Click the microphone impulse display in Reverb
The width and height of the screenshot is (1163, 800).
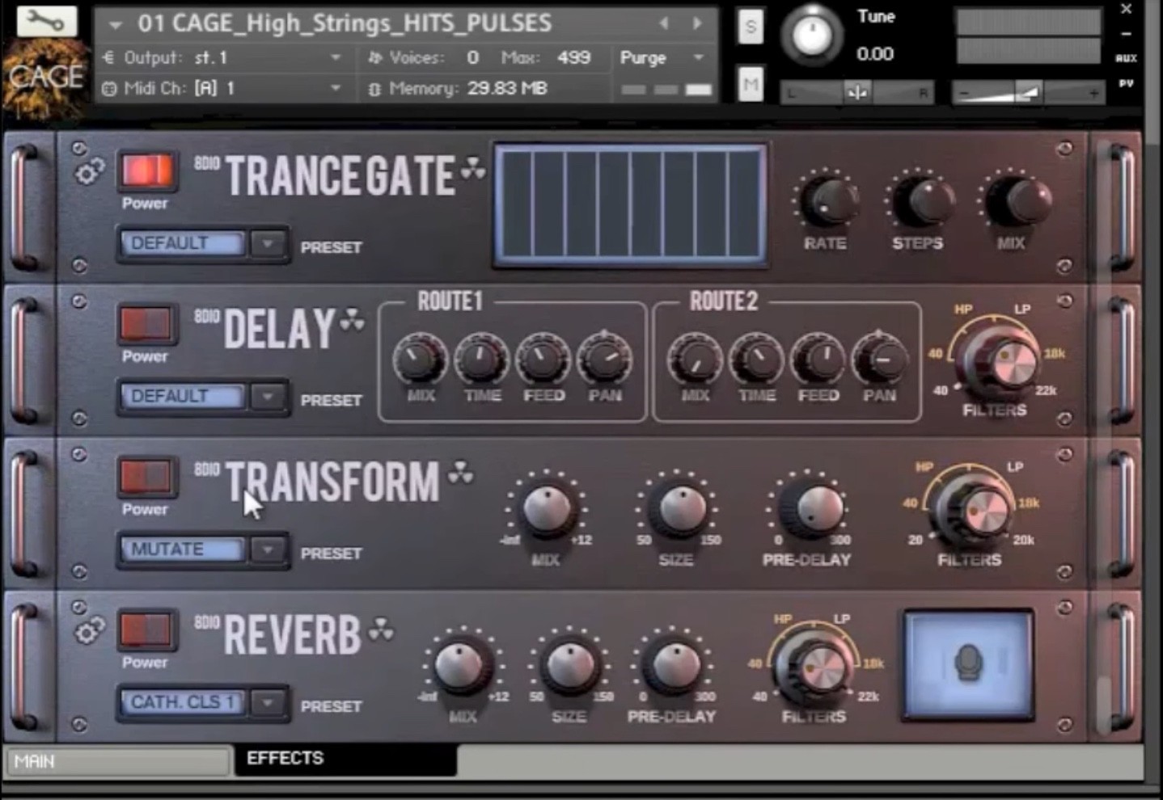coord(968,664)
